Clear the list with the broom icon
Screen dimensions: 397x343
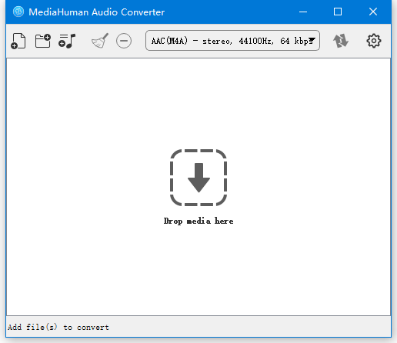click(100, 41)
